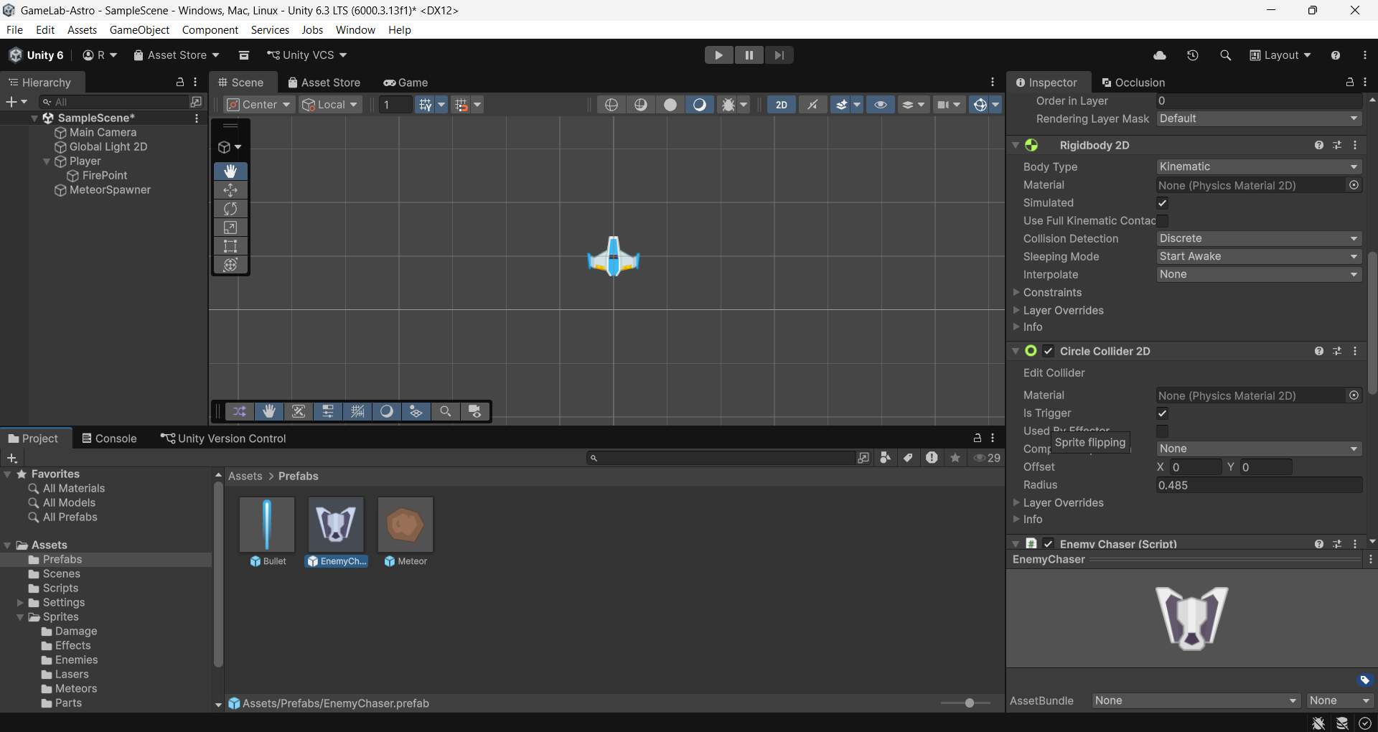Open Unity Version Control tab
1378x732 pixels.
click(x=223, y=438)
